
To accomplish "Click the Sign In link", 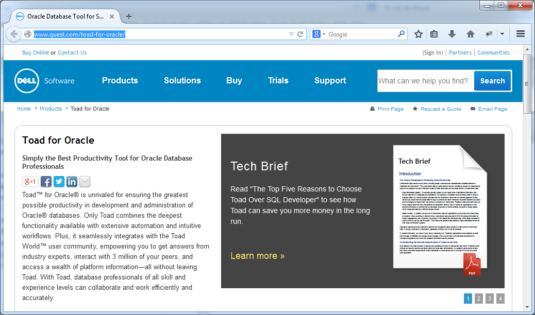I will [432, 52].
